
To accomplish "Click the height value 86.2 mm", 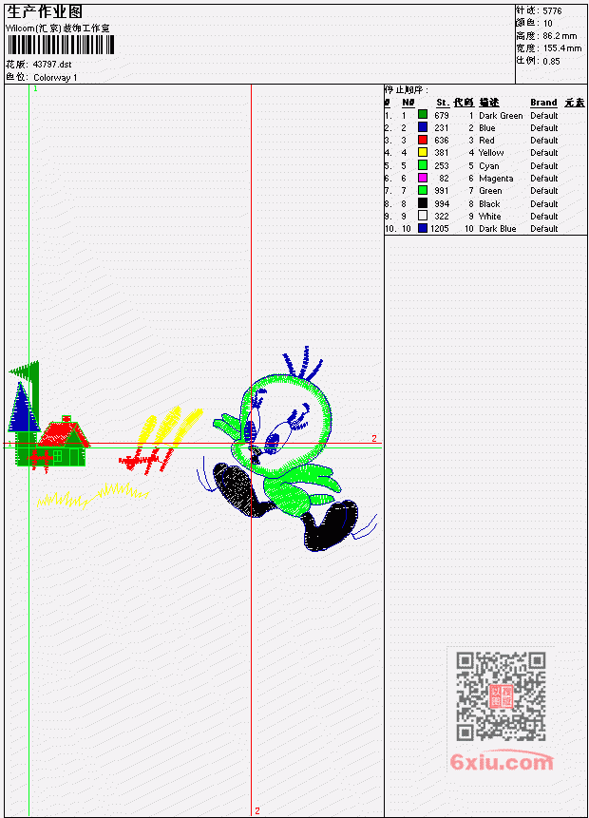I will [x=560, y=36].
